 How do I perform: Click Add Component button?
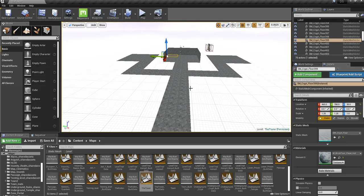coord(307,74)
